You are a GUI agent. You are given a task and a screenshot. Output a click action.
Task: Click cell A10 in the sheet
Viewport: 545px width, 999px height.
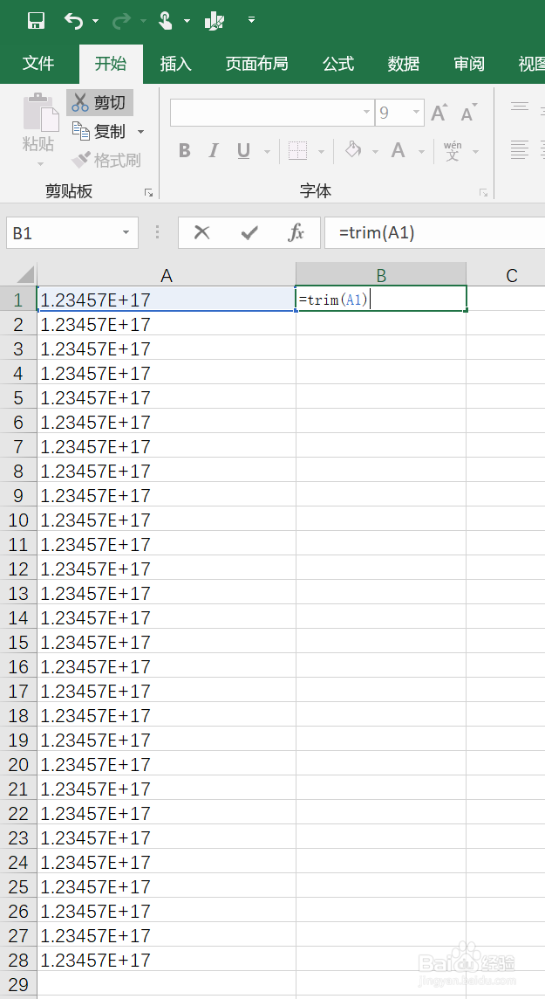[167, 520]
